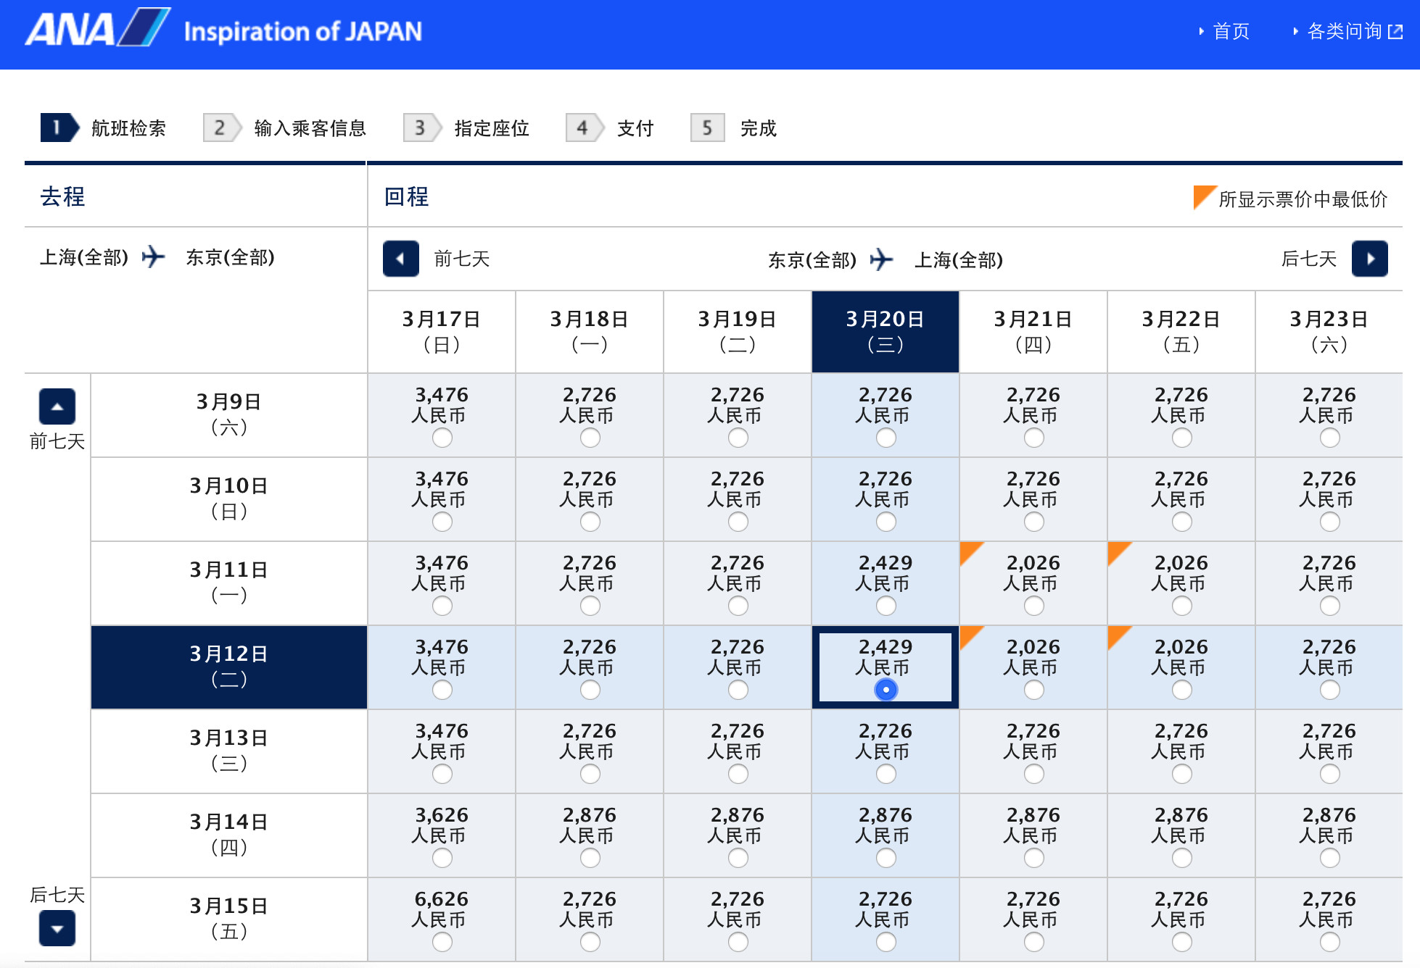The height and width of the screenshot is (968, 1420).
Task: Select 2,026 fare for March 11 and March 21
Action: (x=1033, y=606)
